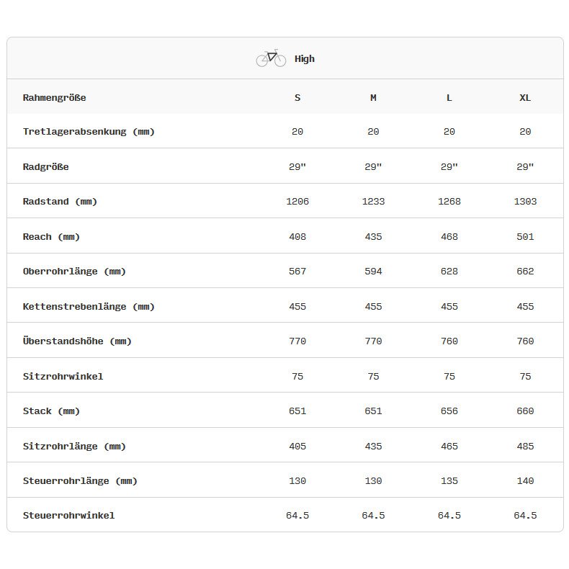Click the Kettenstrebenlänge (mm) row label
569x569 pixels.
tap(89, 307)
